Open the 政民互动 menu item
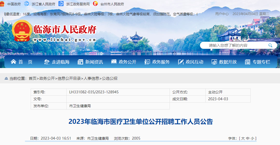This screenshot has height=145, width=280. point(195,62)
